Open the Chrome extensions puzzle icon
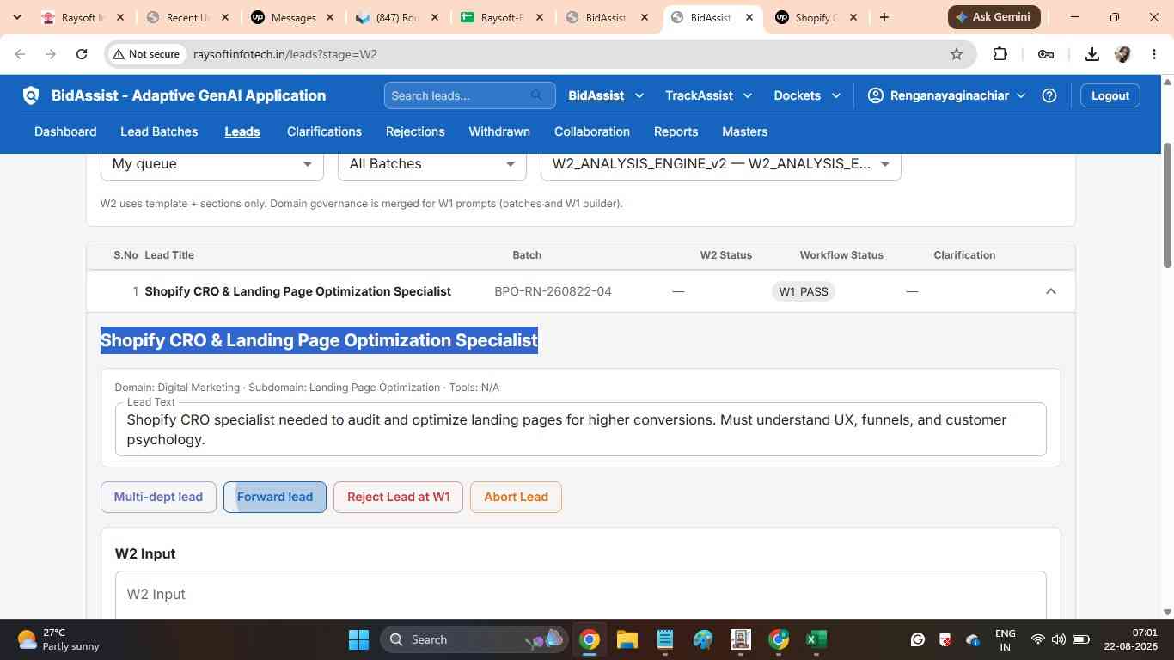This screenshot has width=1174, height=660. 1000,54
